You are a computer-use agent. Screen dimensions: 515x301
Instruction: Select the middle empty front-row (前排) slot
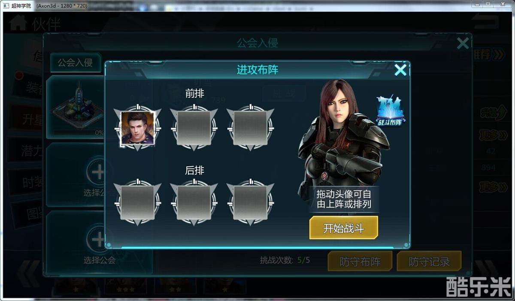(194, 128)
